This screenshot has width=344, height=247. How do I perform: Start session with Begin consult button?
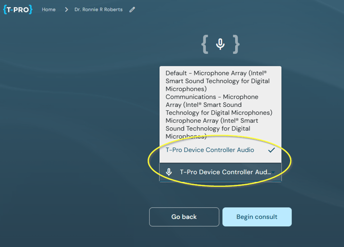257,217
